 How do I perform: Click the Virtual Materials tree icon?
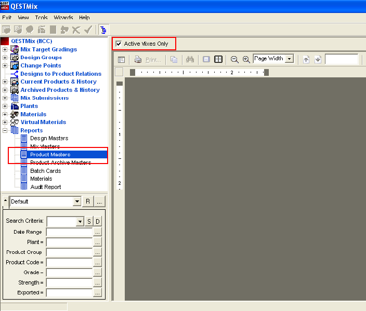(15, 122)
